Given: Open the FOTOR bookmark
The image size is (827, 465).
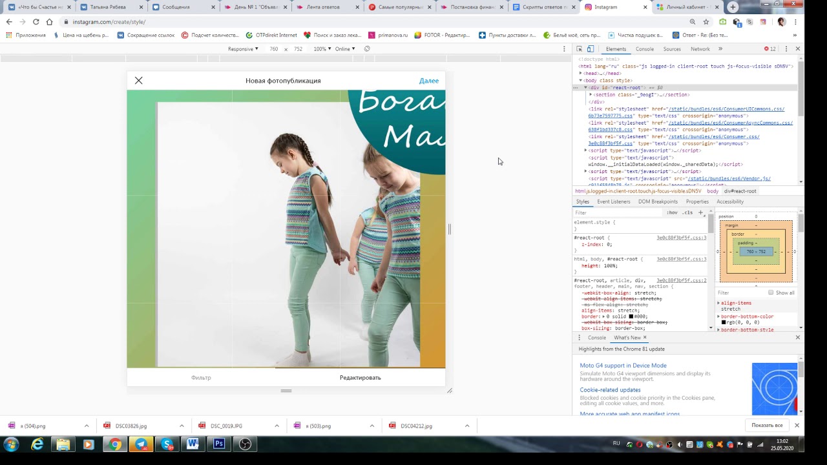Looking at the screenshot, I should (x=442, y=35).
